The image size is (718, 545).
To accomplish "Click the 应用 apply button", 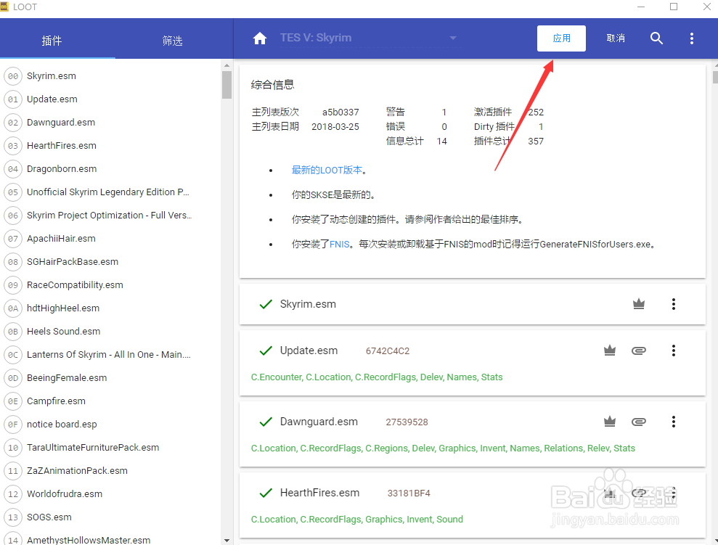I will (561, 38).
